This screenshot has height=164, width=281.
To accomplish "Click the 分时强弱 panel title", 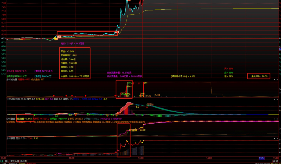I will click(x=11, y=138).
